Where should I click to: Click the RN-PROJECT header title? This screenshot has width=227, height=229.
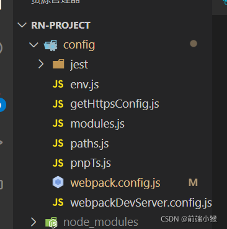[61, 26]
